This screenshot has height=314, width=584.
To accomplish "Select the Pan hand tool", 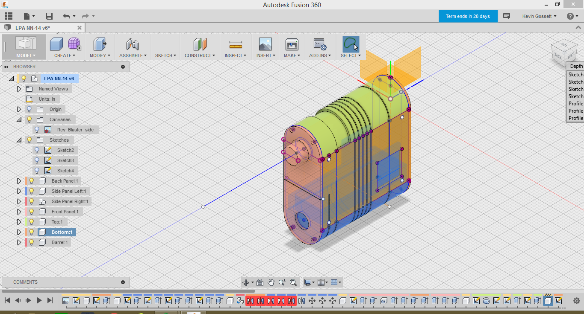I will (x=271, y=282).
